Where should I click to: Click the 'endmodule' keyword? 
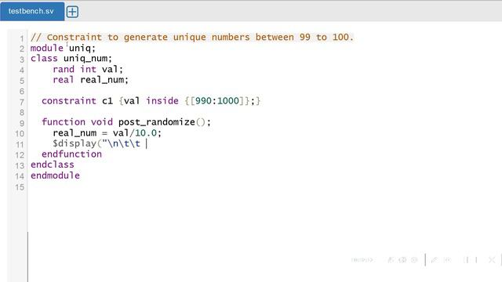coord(55,175)
